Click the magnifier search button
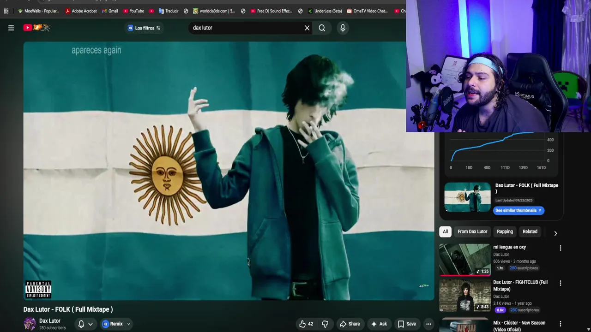The image size is (591, 332). (322, 28)
